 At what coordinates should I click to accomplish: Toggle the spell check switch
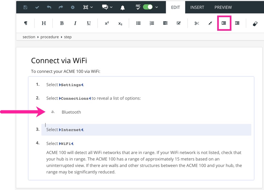coord(148,7)
